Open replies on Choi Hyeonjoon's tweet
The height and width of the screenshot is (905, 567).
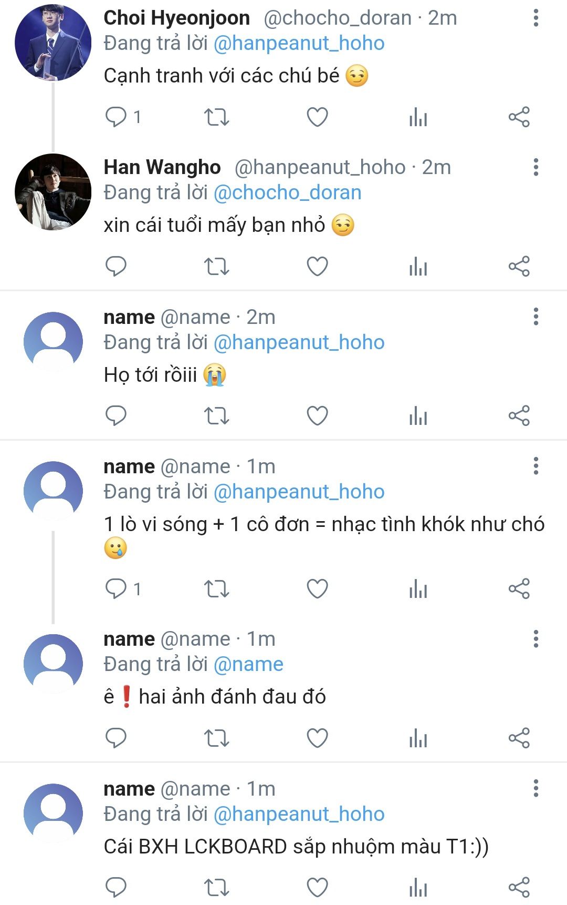point(116,117)
